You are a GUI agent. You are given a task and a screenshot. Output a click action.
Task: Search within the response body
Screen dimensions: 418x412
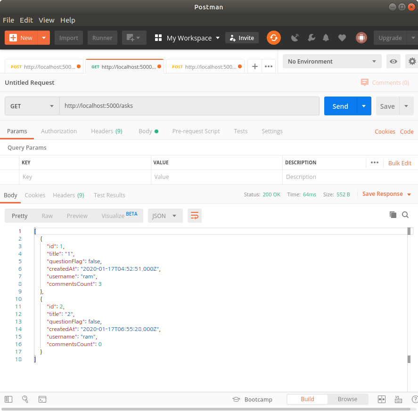[x=405, y=215]
